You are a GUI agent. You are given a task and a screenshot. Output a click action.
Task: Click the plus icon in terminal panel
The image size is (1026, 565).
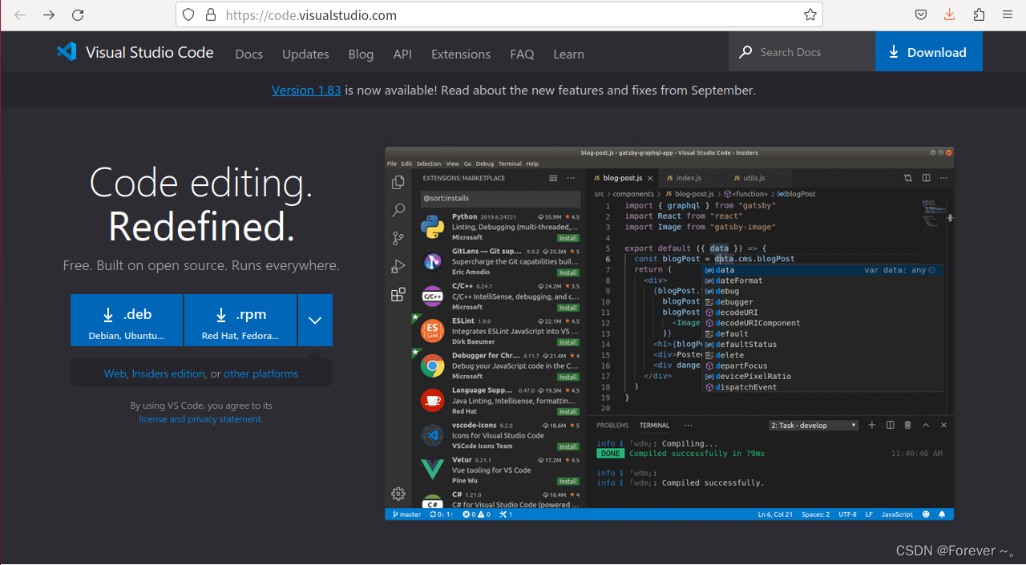coord(872,425)
